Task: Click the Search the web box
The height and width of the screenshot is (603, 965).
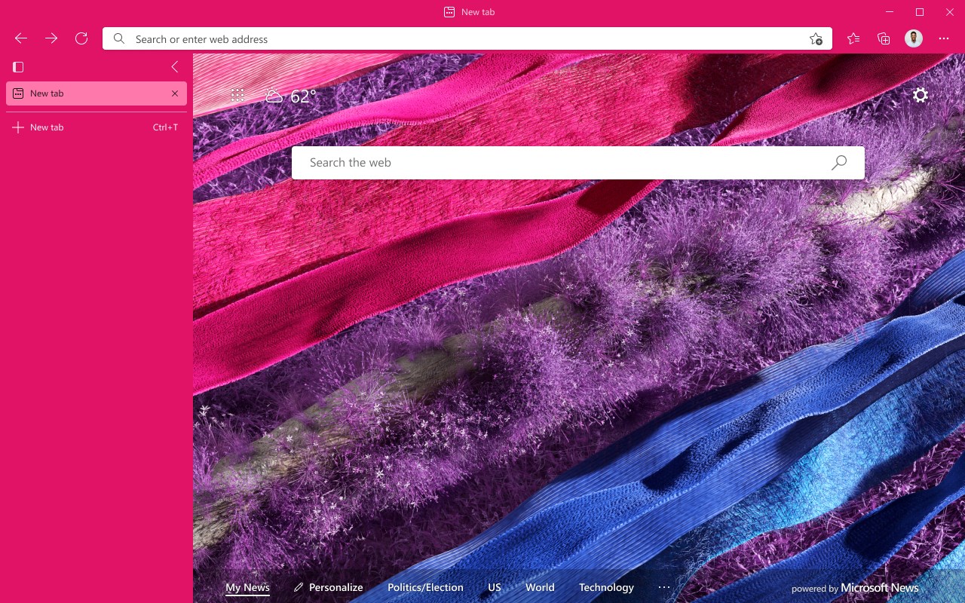Action: coord(578,163)
